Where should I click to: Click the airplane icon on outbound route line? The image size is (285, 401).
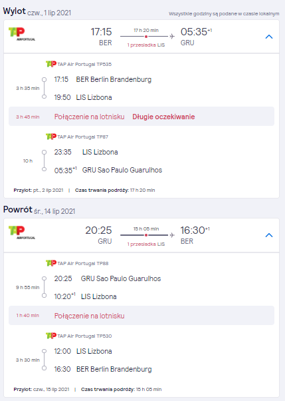tap(172, 37)
